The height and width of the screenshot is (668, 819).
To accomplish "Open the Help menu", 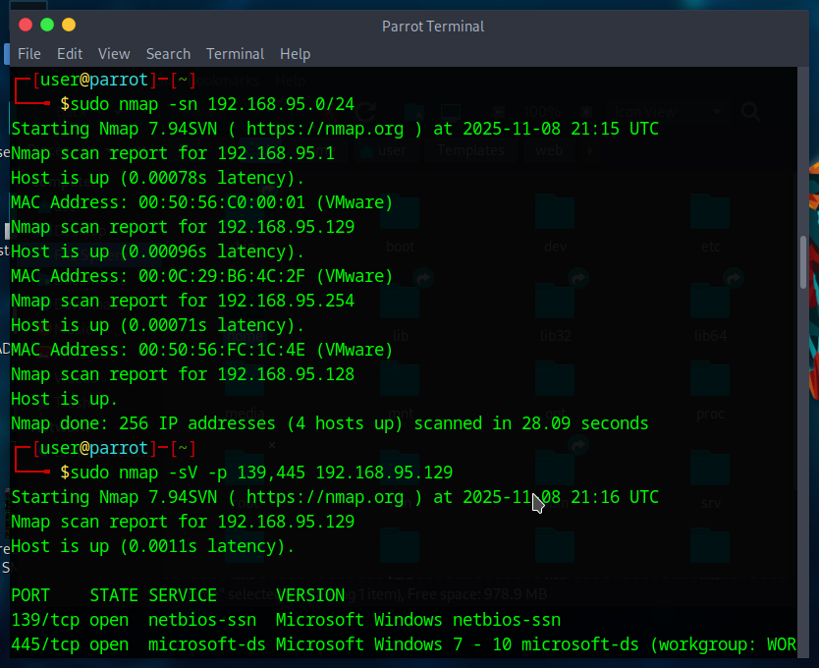I will coord(296,54).
